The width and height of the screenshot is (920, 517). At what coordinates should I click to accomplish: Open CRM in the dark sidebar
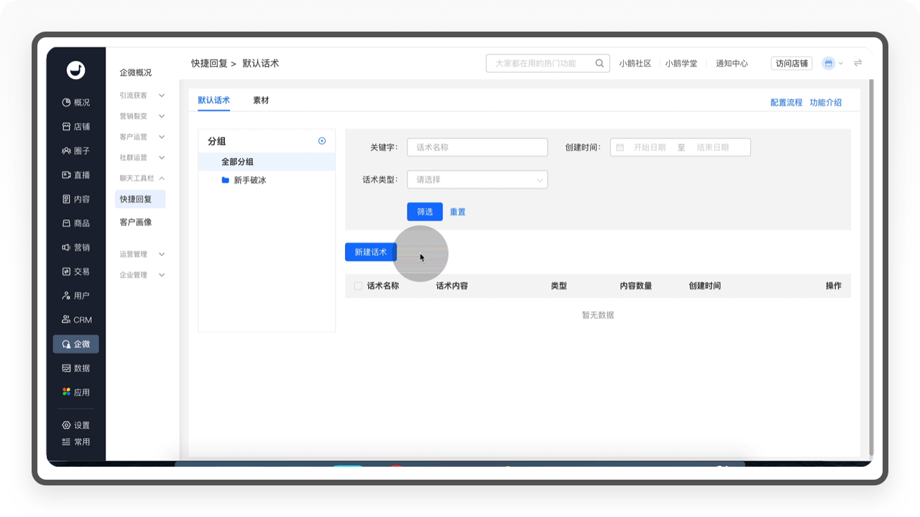pyautogui.click(x=76, y=320)
